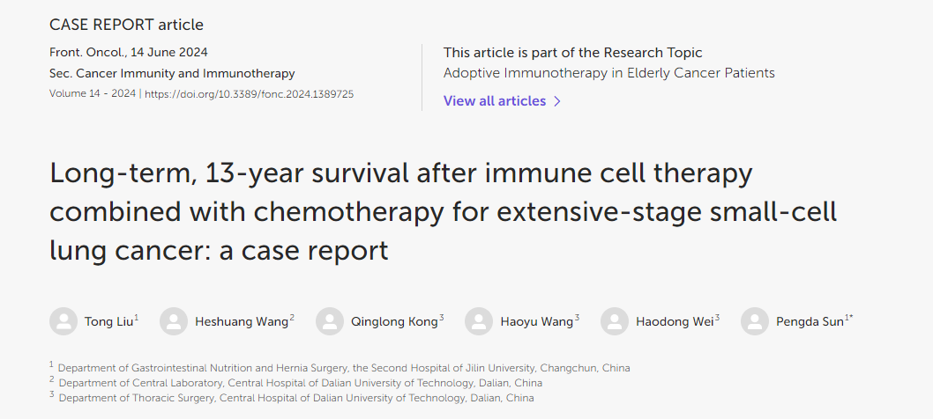Open corresponding author Pengda Sun's name

tap(810, 321)
